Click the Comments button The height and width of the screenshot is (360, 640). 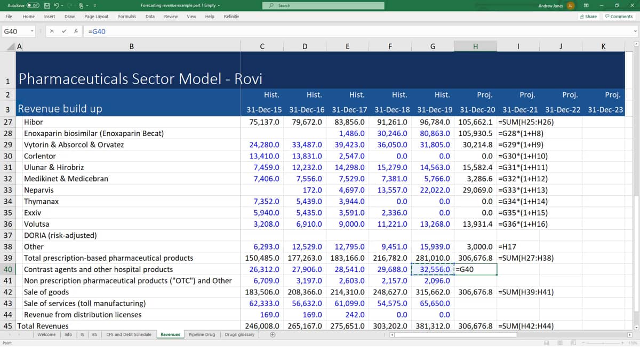pos(619,17)
